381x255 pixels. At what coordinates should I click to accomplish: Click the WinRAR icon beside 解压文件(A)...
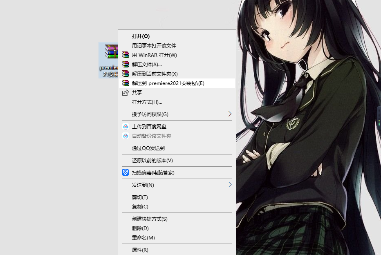click(126, 64)
